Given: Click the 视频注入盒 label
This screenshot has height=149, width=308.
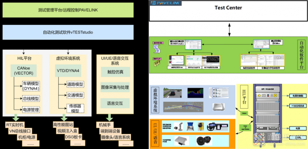Looking at the screenshot, I should (67, 131).
